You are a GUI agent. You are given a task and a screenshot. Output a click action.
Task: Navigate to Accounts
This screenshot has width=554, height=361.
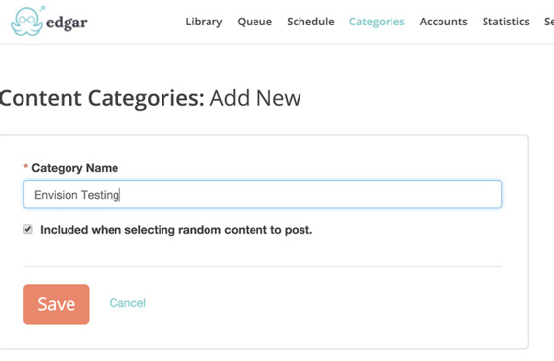443,22
